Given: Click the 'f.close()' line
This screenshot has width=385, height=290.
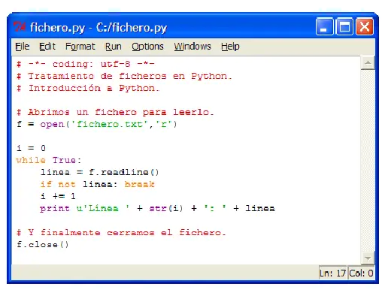Looking at the screenshot, I should point(42,245).
